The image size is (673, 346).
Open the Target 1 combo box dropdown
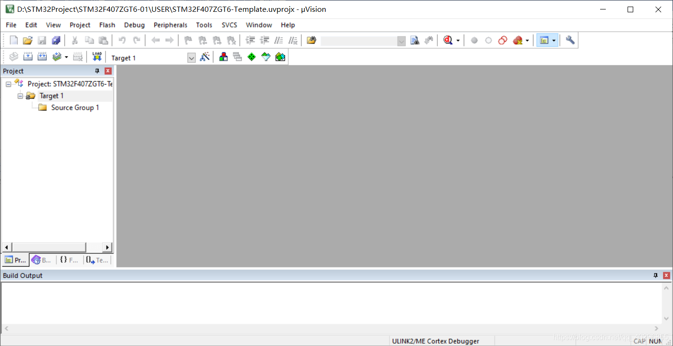click(x=192, y=58)
